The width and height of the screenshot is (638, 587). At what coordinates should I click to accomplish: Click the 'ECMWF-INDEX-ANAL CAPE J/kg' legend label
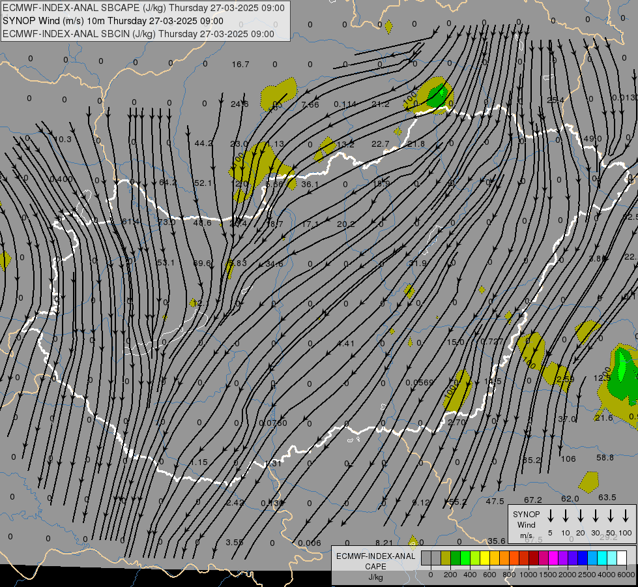click(x=375, y=566)
